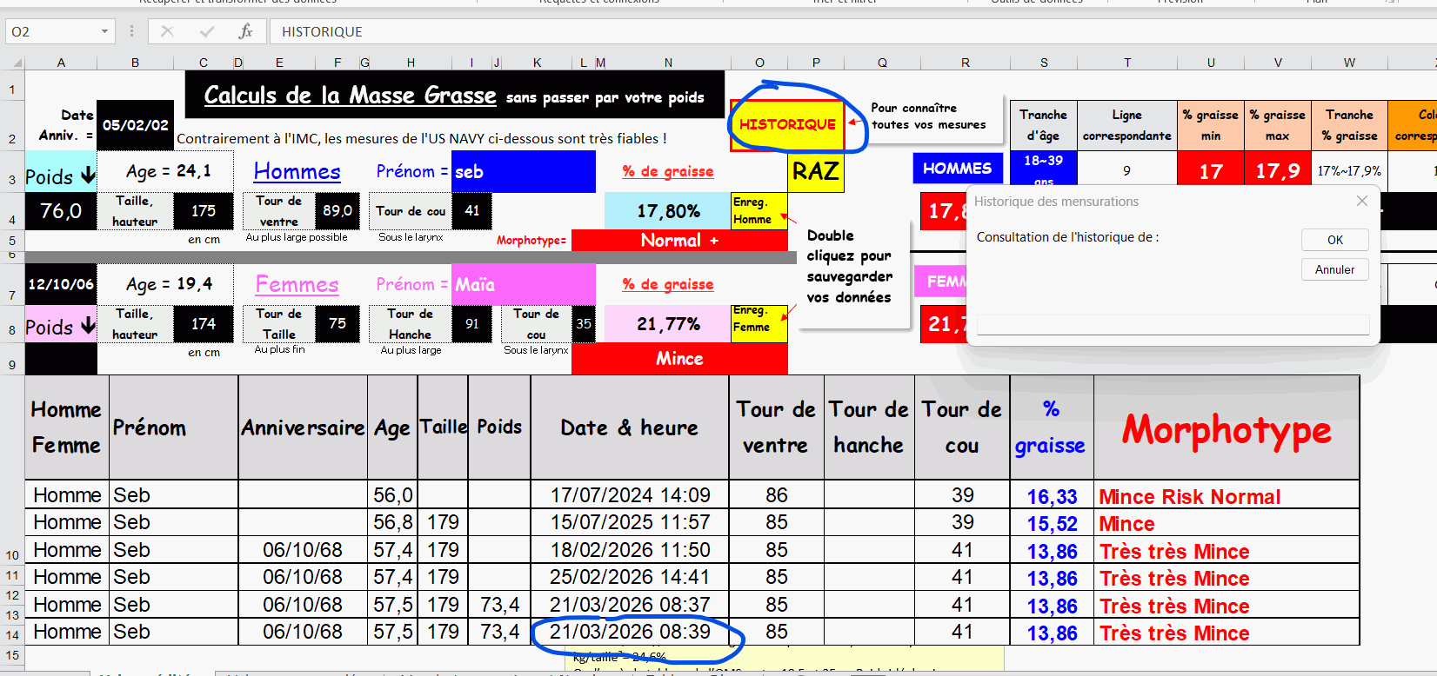Image resolution: width=1437 pixels, height=676 pixels.
Task: Click the down arrow beside the men's Poids label
Action: (88, 176)
